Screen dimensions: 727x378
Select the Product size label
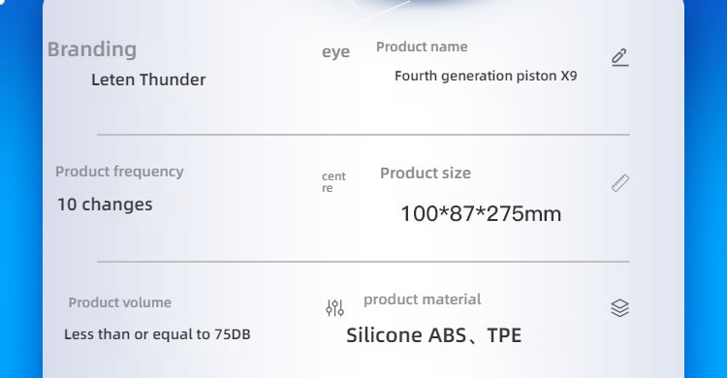click(426, 173)
